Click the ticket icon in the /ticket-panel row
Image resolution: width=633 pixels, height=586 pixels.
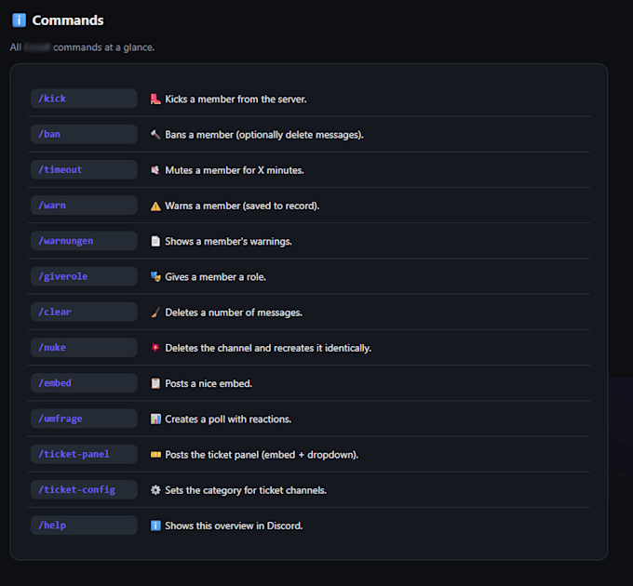(x=155, y=455)
